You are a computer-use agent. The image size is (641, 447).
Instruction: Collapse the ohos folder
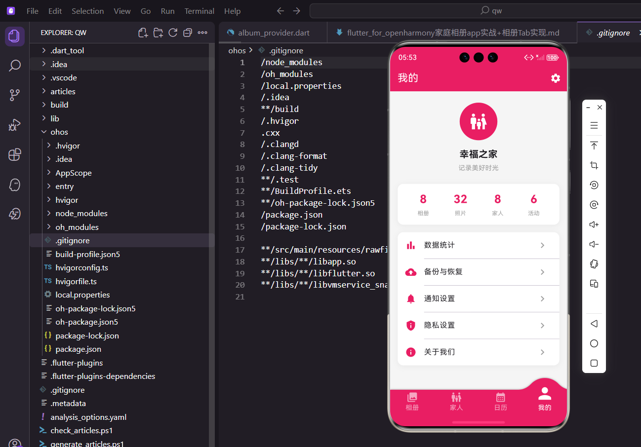point(59,132)
